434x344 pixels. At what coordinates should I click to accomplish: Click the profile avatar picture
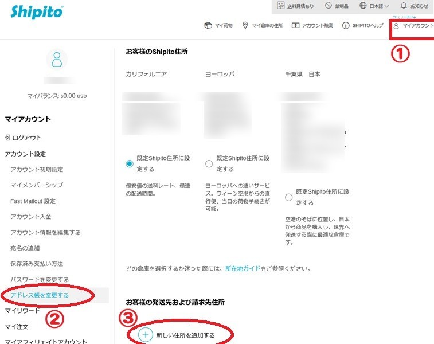[57, 59]
